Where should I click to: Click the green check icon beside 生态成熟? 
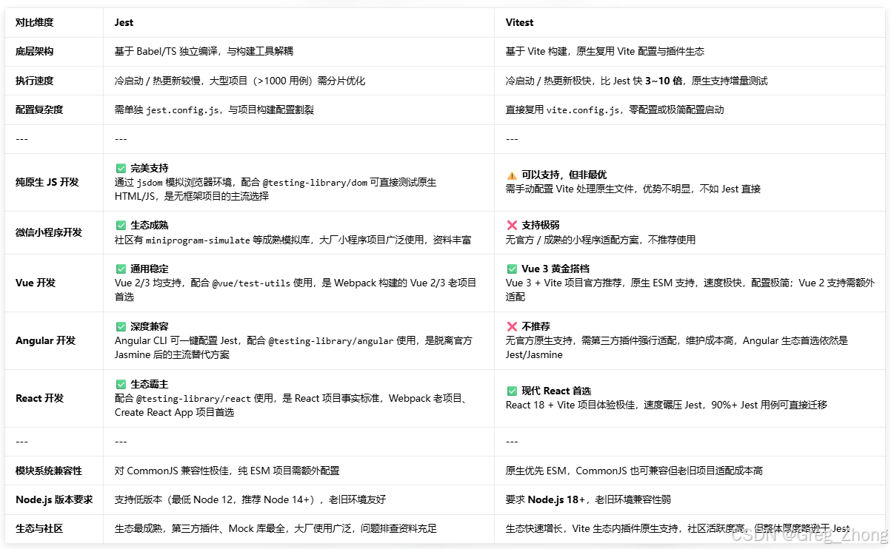tap(121, 226)
